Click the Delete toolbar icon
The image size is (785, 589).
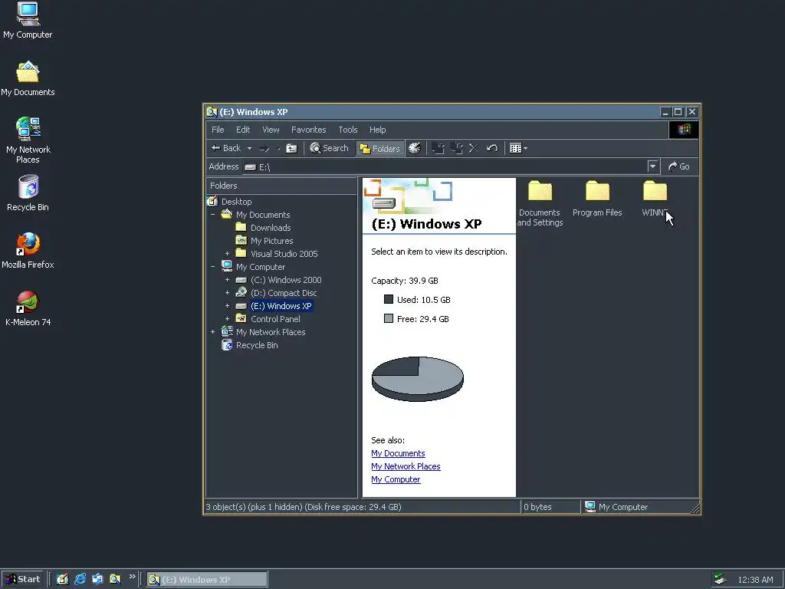click(474, 148)
